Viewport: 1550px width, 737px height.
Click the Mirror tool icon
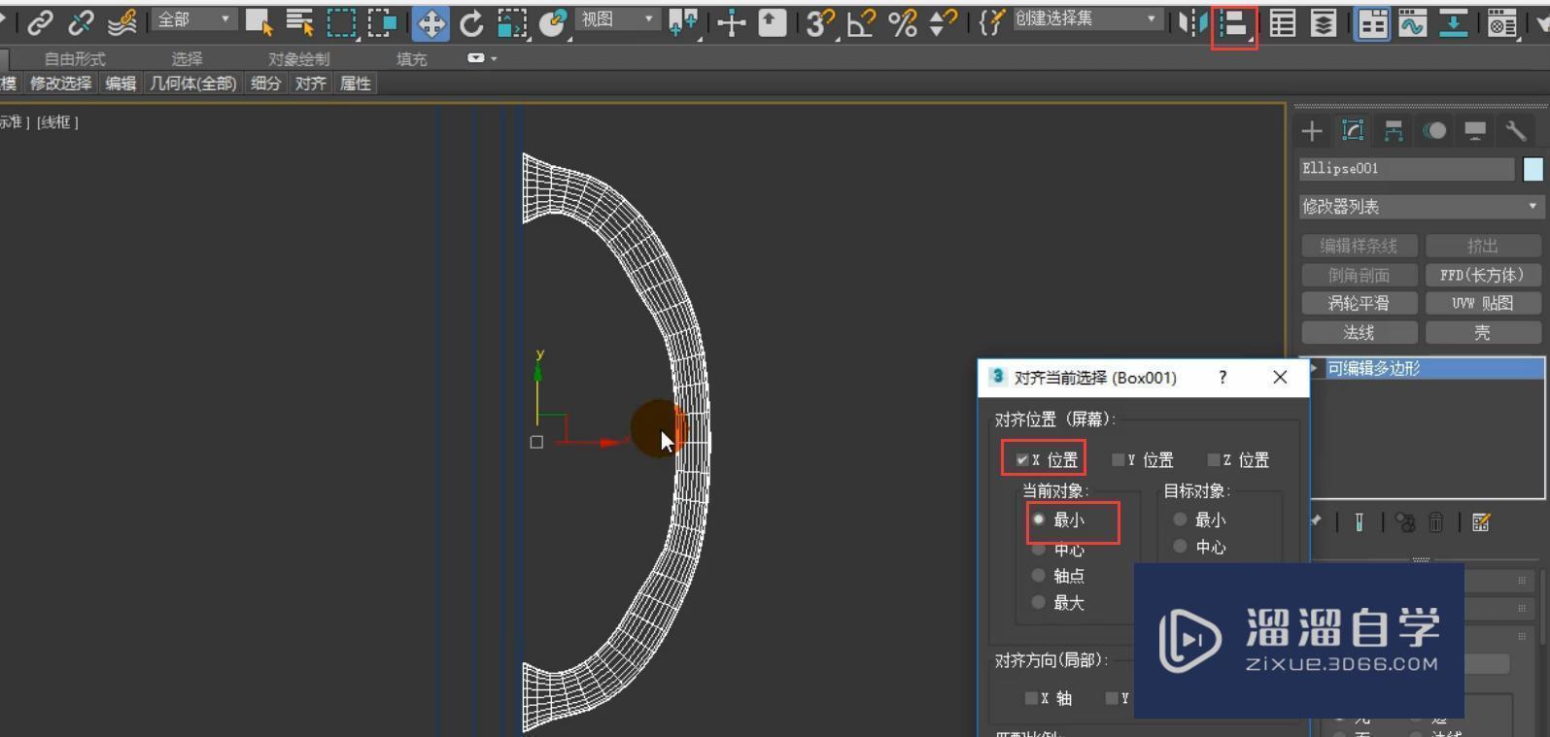click(x=1192, y=22)
